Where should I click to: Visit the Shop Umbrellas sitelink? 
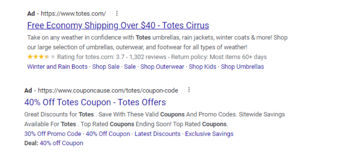(x=242, y=67)
